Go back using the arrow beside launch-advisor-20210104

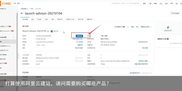(22, 13)
